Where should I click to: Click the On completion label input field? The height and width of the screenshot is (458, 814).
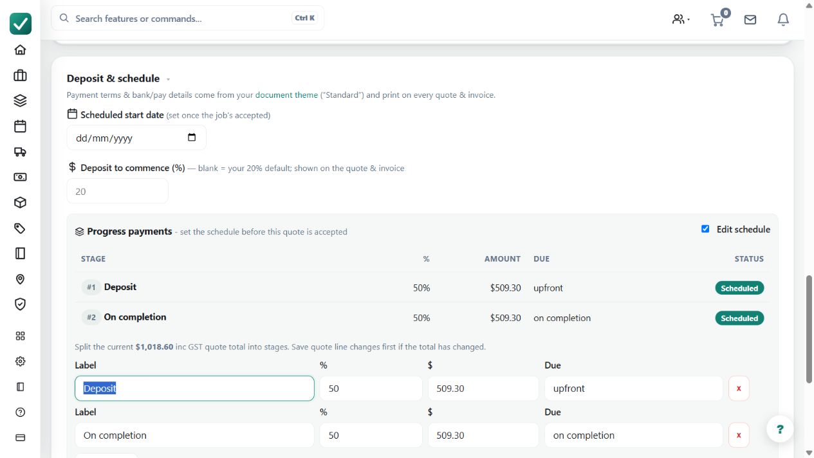coord(194,435)
